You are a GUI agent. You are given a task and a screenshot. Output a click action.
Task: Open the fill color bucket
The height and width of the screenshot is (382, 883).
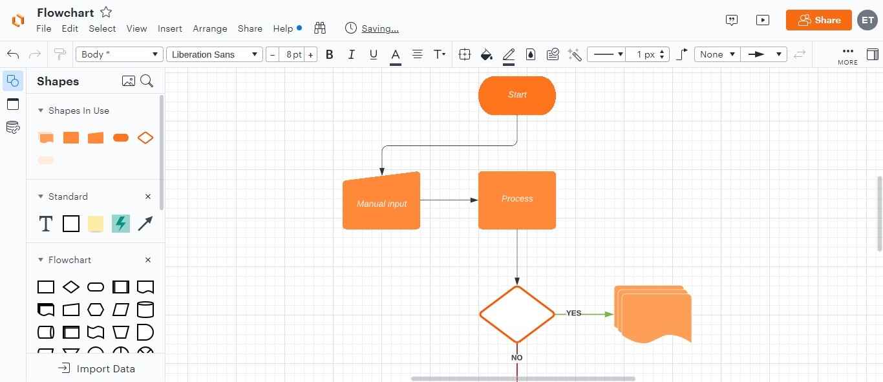point(487,55)
